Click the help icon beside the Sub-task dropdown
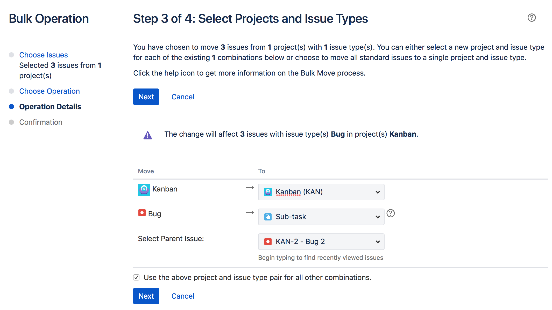This screenshot has width=552, height=310. (x=391, y=213)
